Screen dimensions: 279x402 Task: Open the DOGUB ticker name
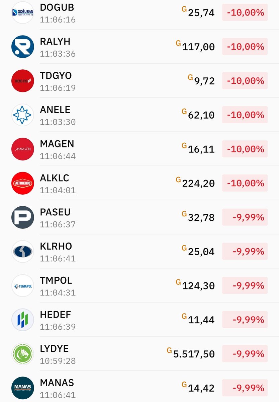coord(57,7)
